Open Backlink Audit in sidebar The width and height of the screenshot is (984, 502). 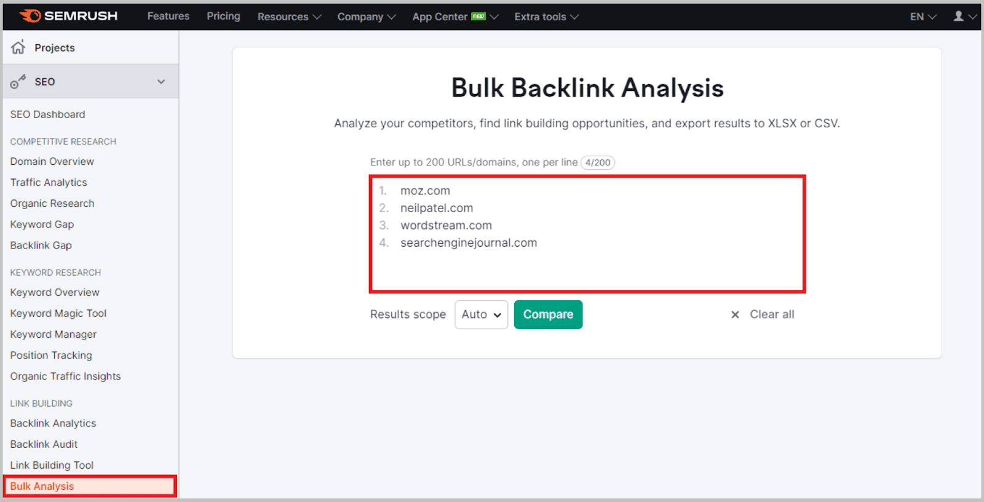(44, 444)
